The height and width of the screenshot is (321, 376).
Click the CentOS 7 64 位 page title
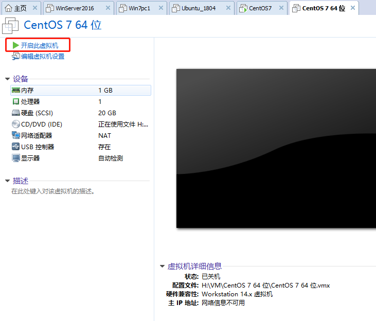point(63,25)
